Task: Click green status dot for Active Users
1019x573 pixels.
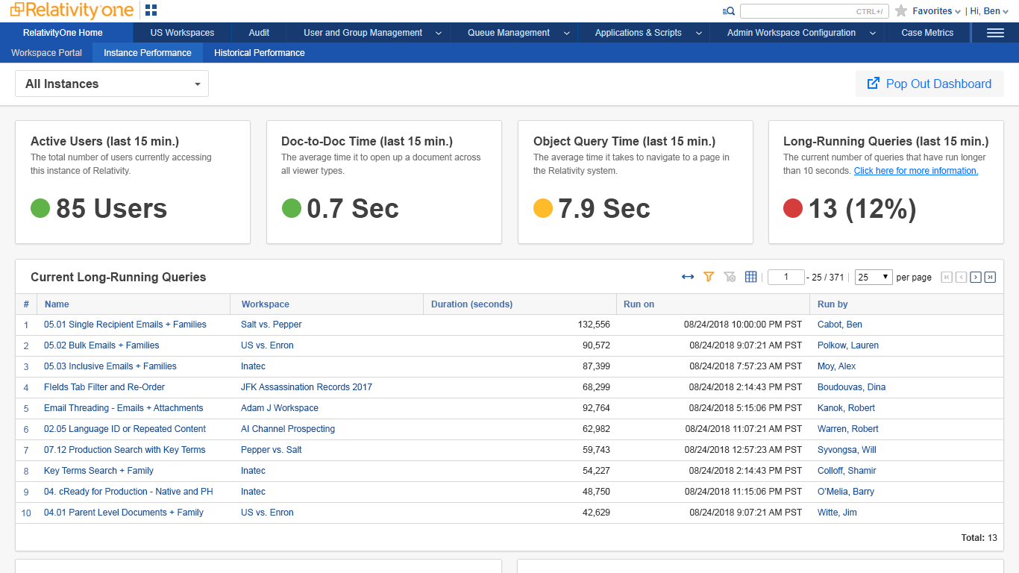Action: point(40,208)
